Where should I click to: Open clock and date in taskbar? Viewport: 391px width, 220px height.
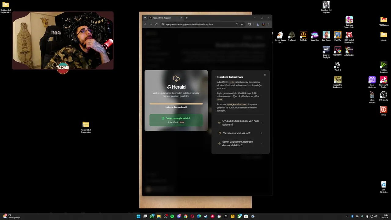pos(384,216)
